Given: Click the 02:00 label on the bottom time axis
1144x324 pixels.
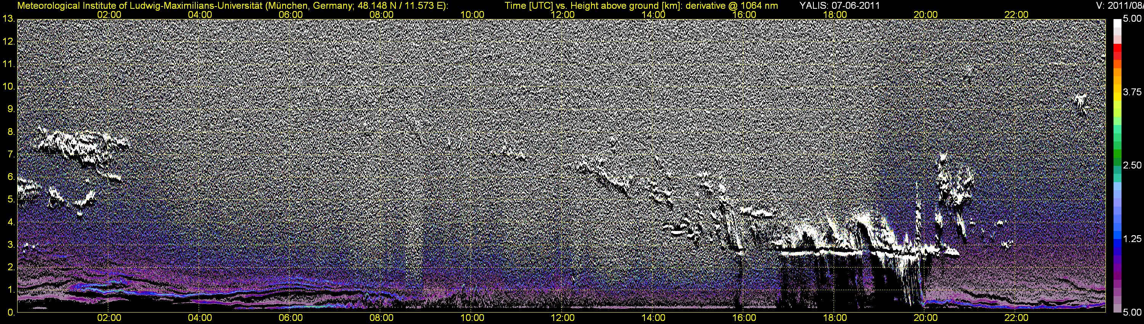Looking at the screenshot, I should click(x=109, y=318).
